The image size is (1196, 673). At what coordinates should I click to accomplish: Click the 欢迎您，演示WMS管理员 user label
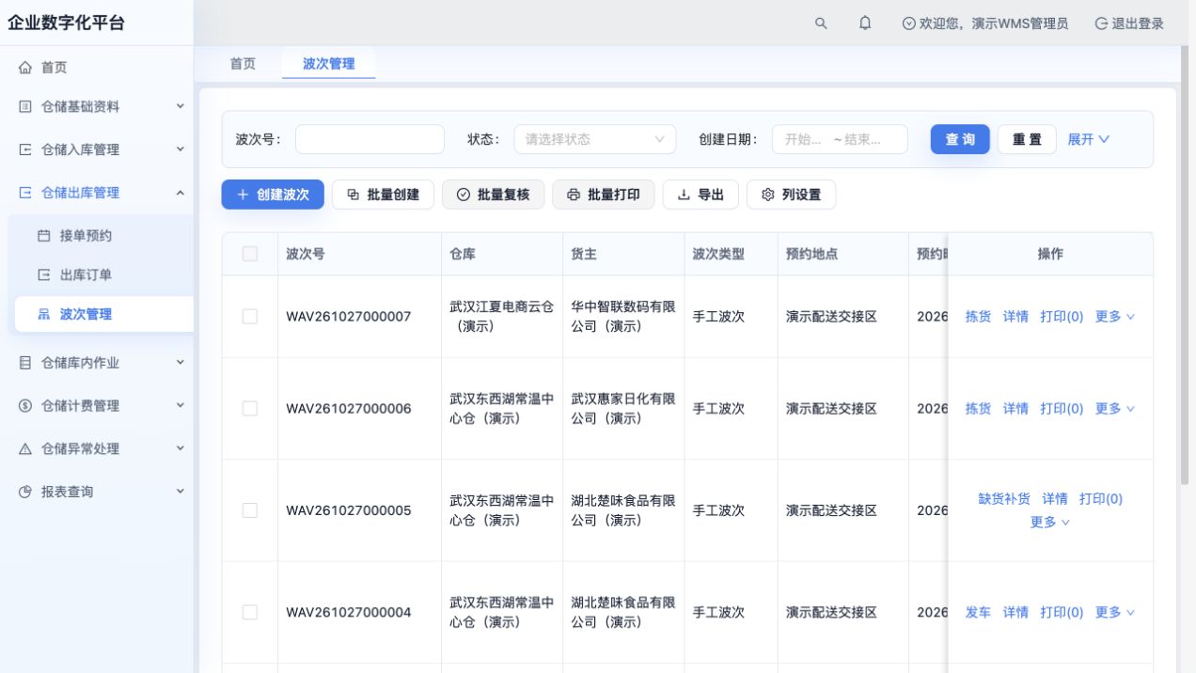click(x=985, y=23)
